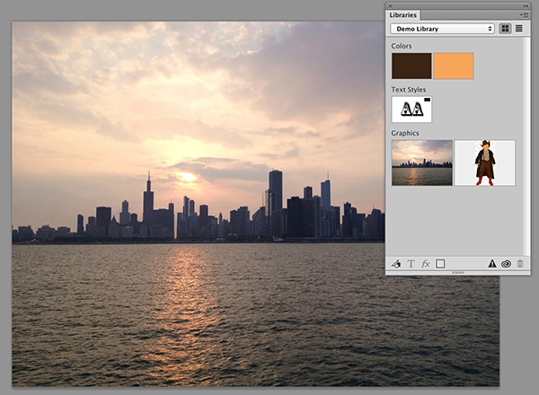Viewport: 539px width, 395px height.
Task: Open the Libraries panel flyout menu
Action: (x=525, y=14)
